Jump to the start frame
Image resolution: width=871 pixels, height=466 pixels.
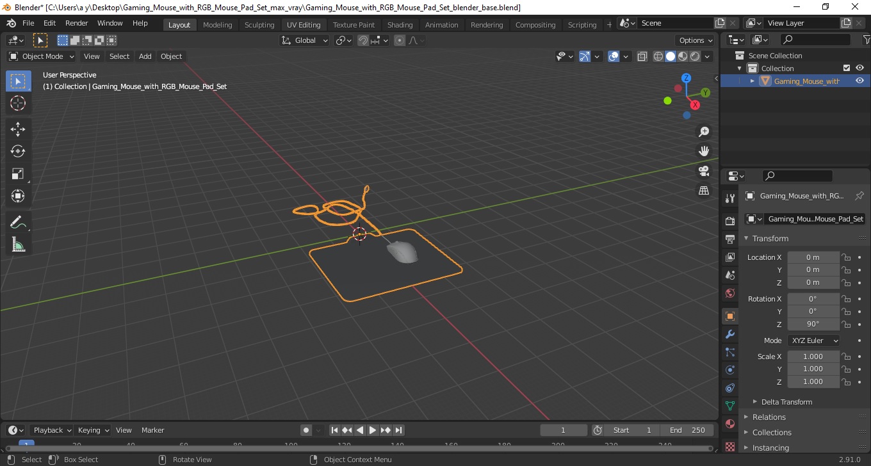pos(334,430)
